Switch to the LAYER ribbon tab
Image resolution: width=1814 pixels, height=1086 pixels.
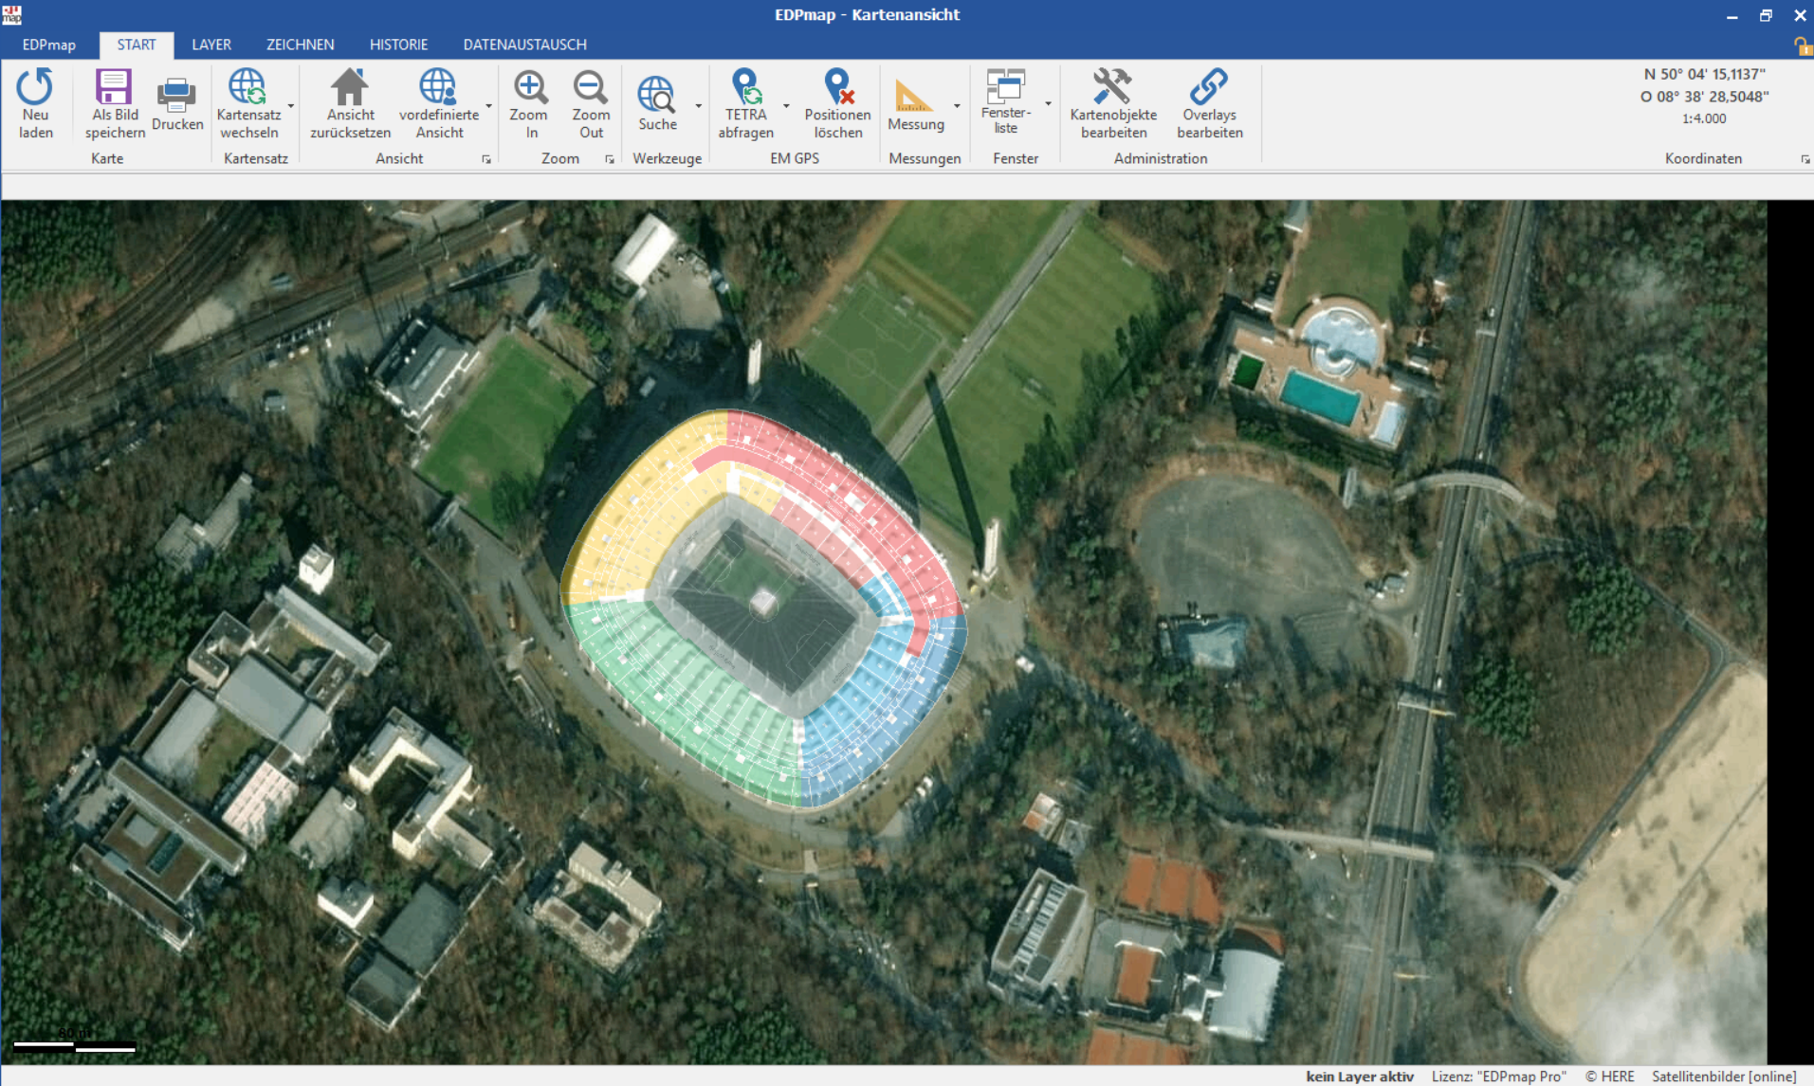click(x=211, y=45)
